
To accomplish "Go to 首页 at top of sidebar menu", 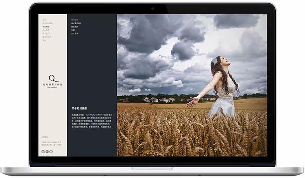I will 44,19.
